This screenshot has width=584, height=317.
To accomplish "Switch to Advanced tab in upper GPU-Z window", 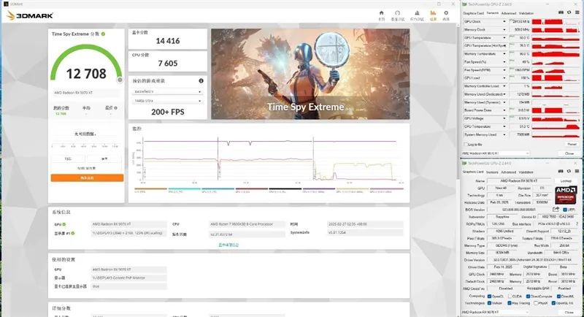I will pos(508,13).
